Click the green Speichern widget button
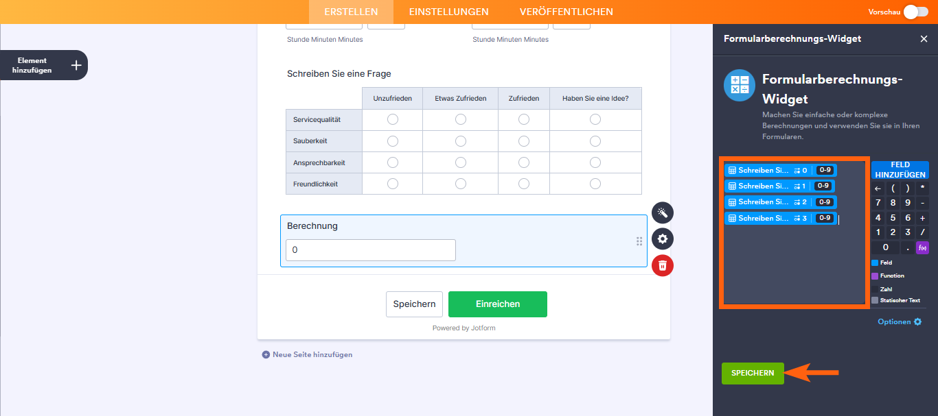Image resolution: width=938 pixels, height=416 pixels. point(753,374)
